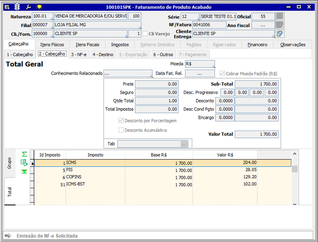Open the Conhecimento Relacionado lookup field
Image resolution: width=318 pixels, height=242 pixels.
(x=128, y=73)
